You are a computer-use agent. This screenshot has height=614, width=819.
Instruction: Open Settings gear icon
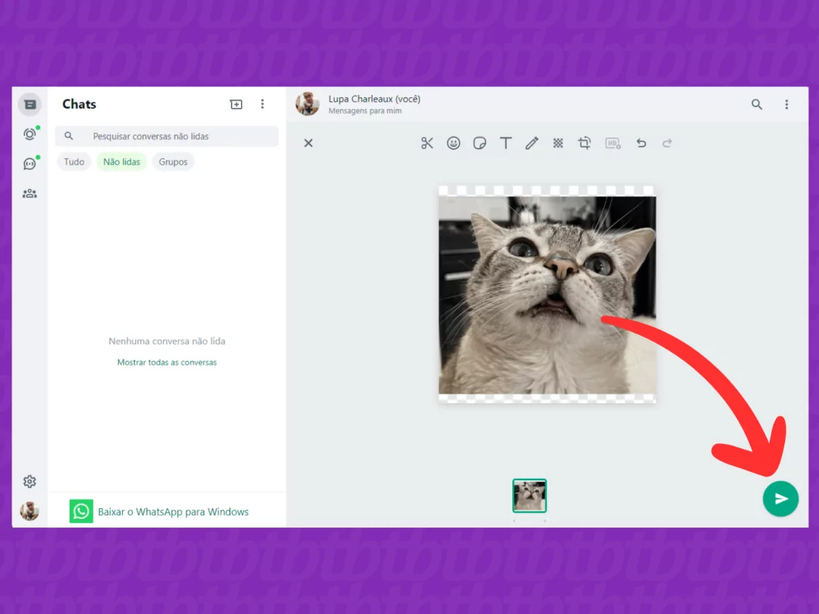[x=30, y=481]
